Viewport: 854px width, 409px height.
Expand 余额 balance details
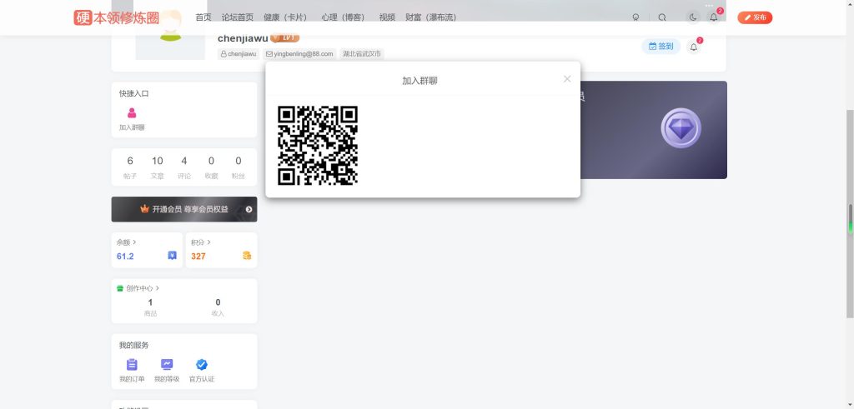pyautogui.click(x=127, y=242)
